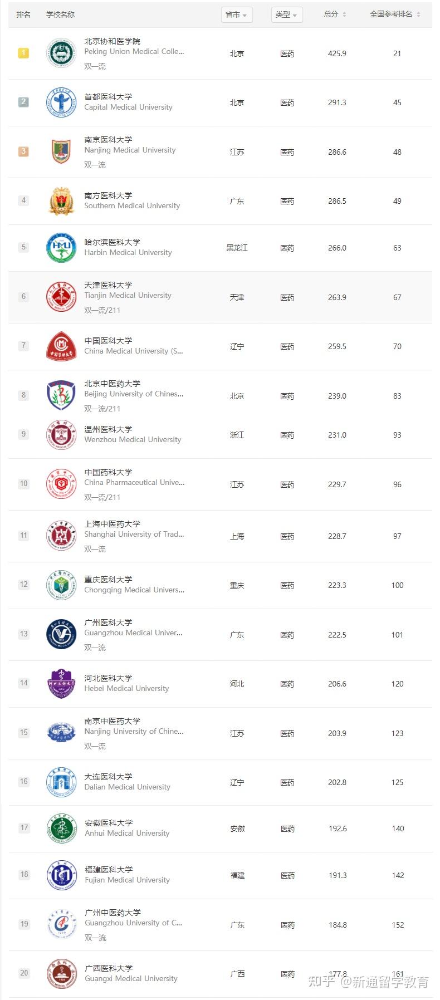The width and height of the screenshot is (440, 1000).
Task: Click Harbin Medical University HMU logo
Action: click(x=61, y=248)
